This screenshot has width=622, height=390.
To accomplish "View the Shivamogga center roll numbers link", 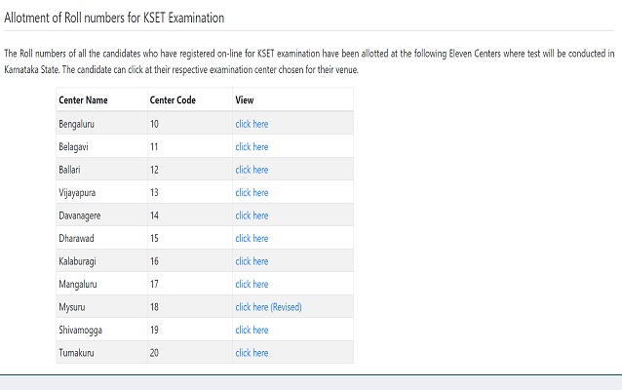I will [252, 331].
